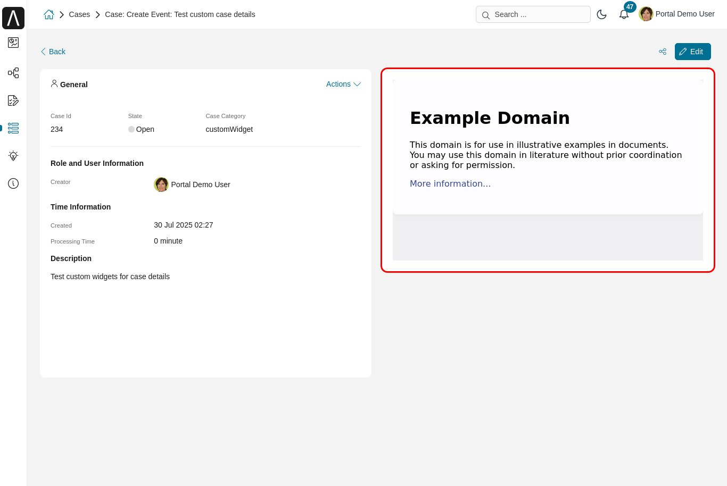Open the Portal Demo User profile menu

pos(677,14)
